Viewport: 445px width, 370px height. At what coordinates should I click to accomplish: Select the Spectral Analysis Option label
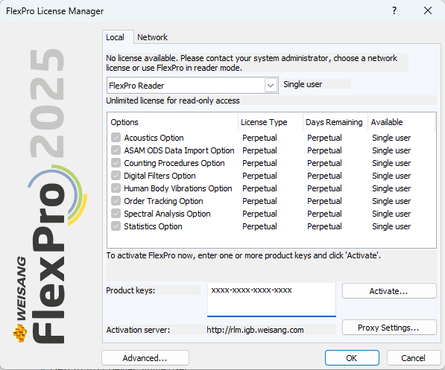pos(167,214)
